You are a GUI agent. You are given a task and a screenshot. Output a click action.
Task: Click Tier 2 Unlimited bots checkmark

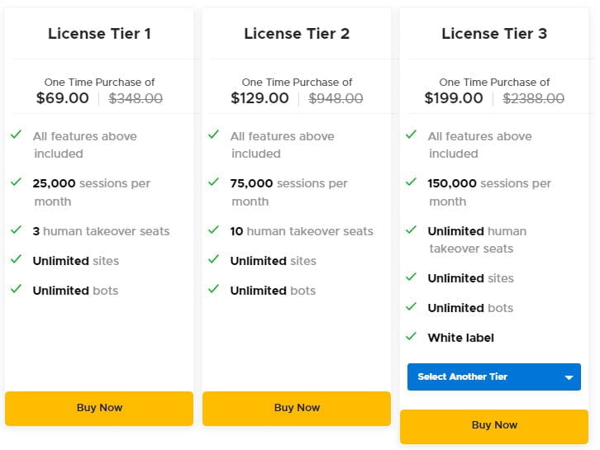(x=213, y=289)
